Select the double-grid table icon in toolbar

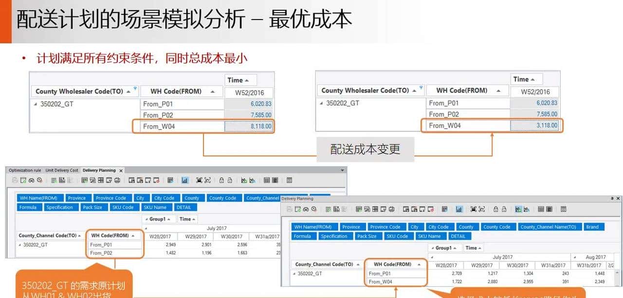[x=275, y=180]
